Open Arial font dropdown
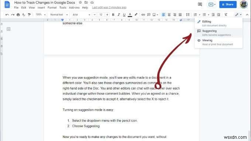Viewport: 251px width, 141px height. coord(81,14)
